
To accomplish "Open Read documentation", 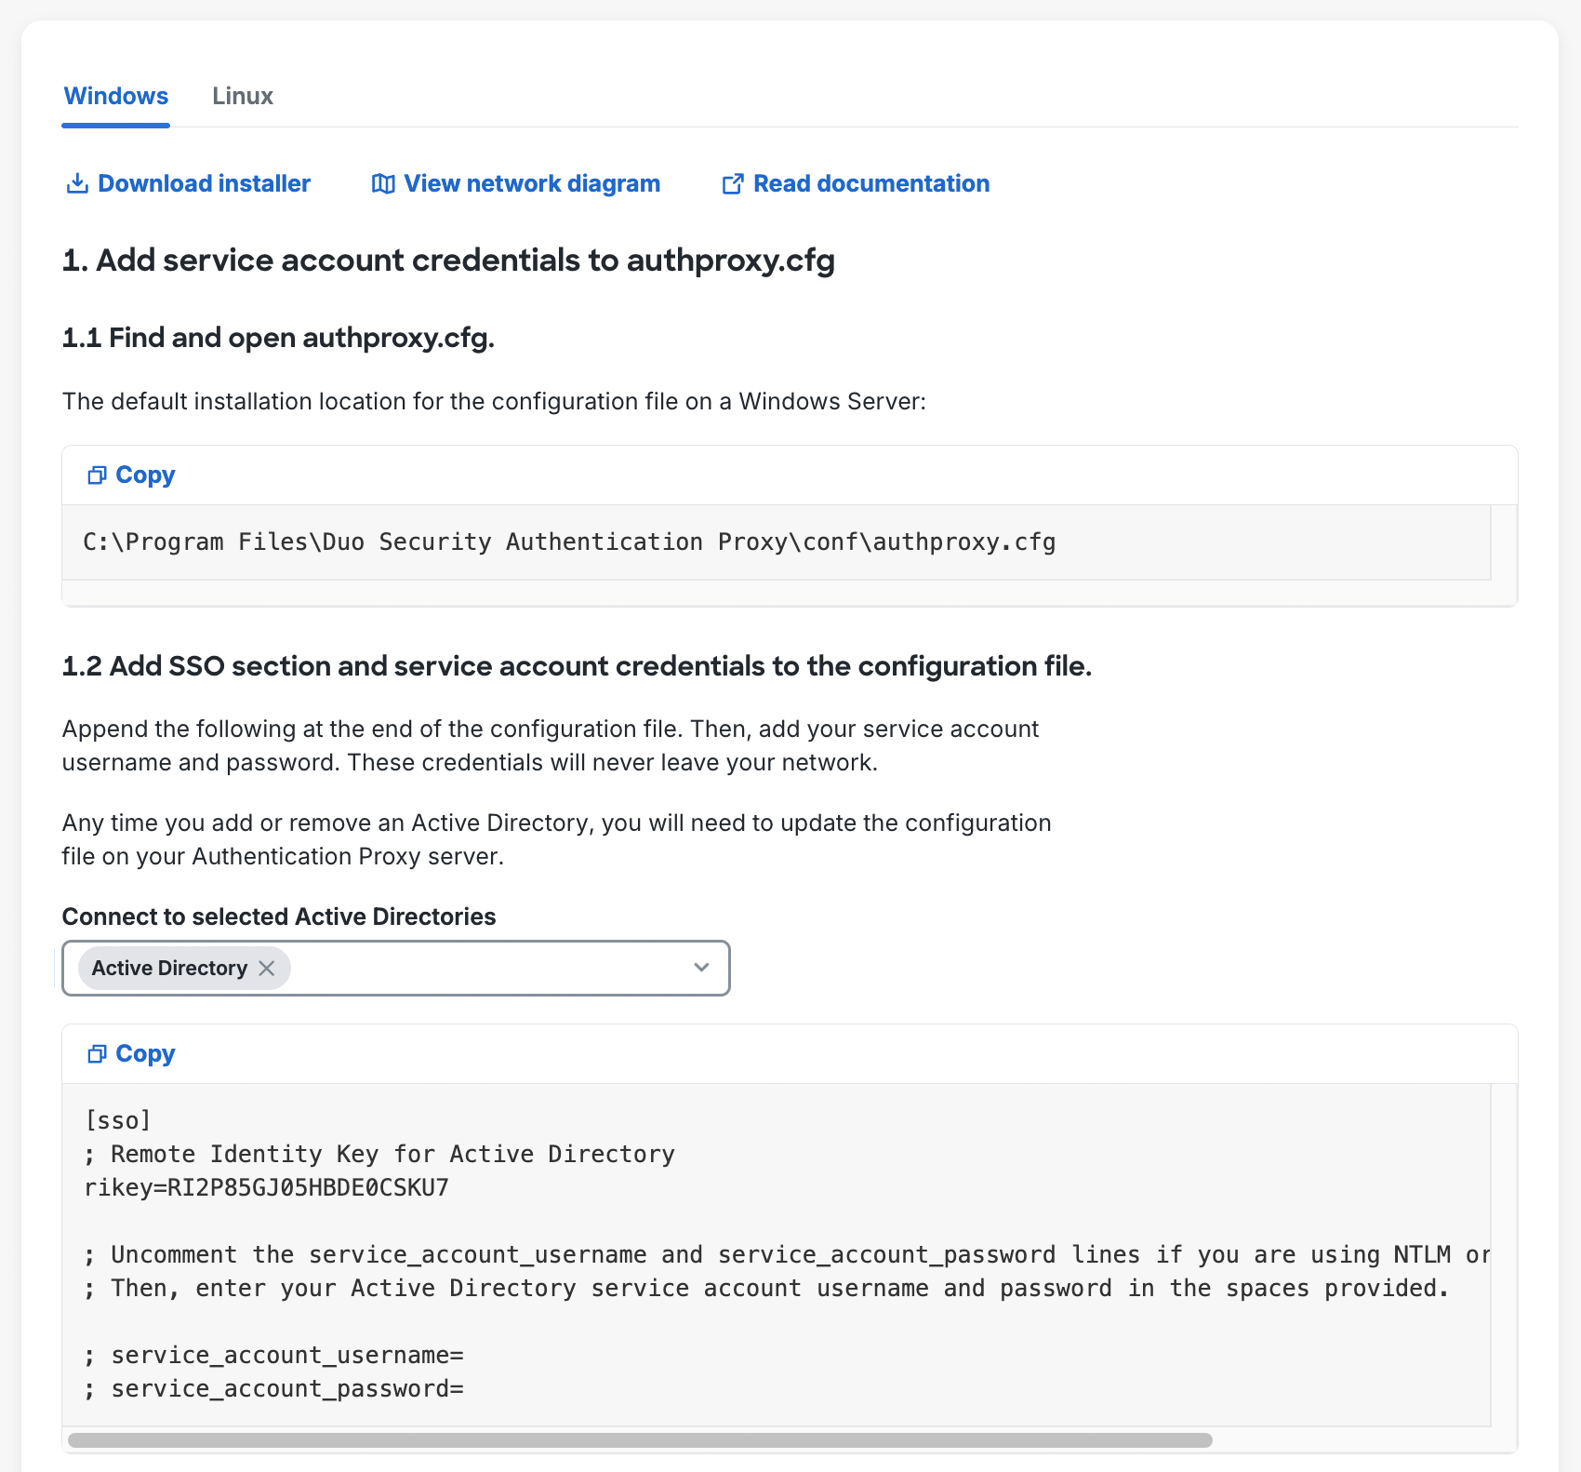I will (872, 183).
